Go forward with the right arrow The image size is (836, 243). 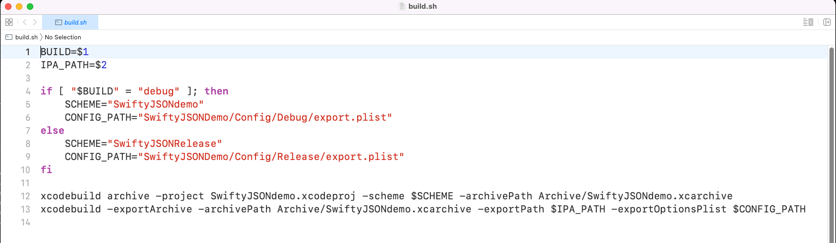(35, 22)
